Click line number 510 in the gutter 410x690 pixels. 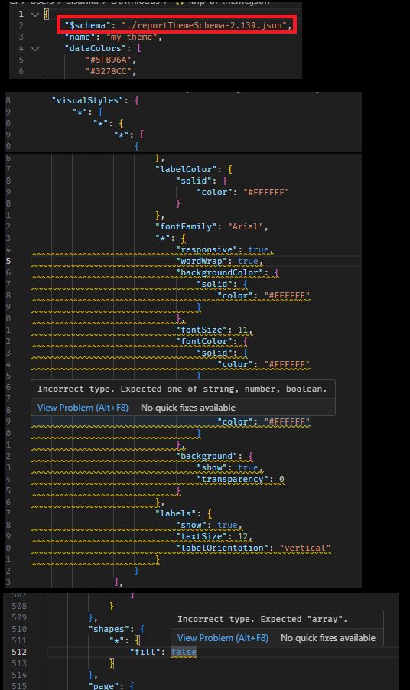(19, 629)
